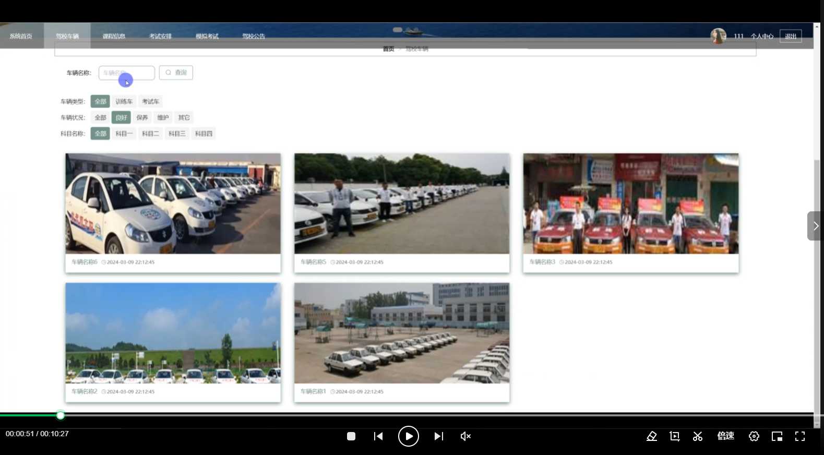Unmute the player volume icon

[465, 436]
